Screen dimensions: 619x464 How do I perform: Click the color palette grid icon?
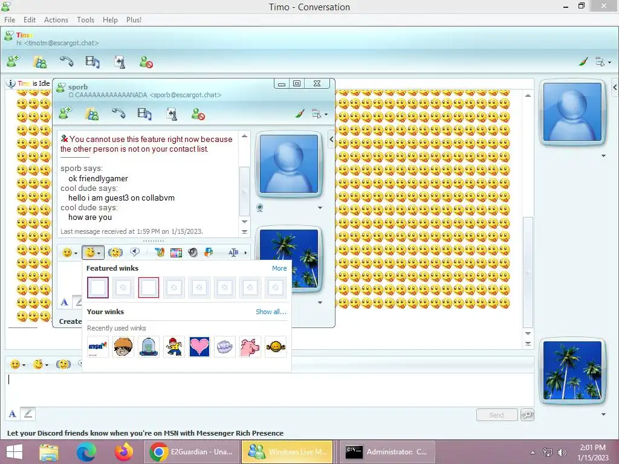tap(176, 253)
